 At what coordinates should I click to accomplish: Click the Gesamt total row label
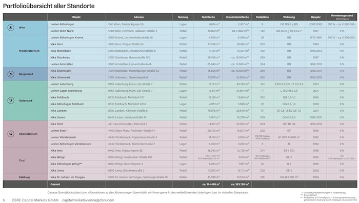55,184
